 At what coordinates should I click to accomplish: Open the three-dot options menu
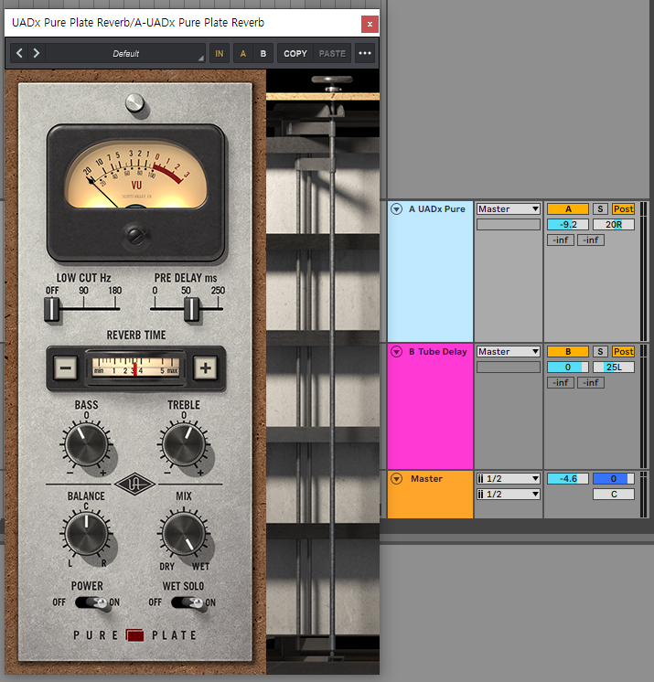365,54
